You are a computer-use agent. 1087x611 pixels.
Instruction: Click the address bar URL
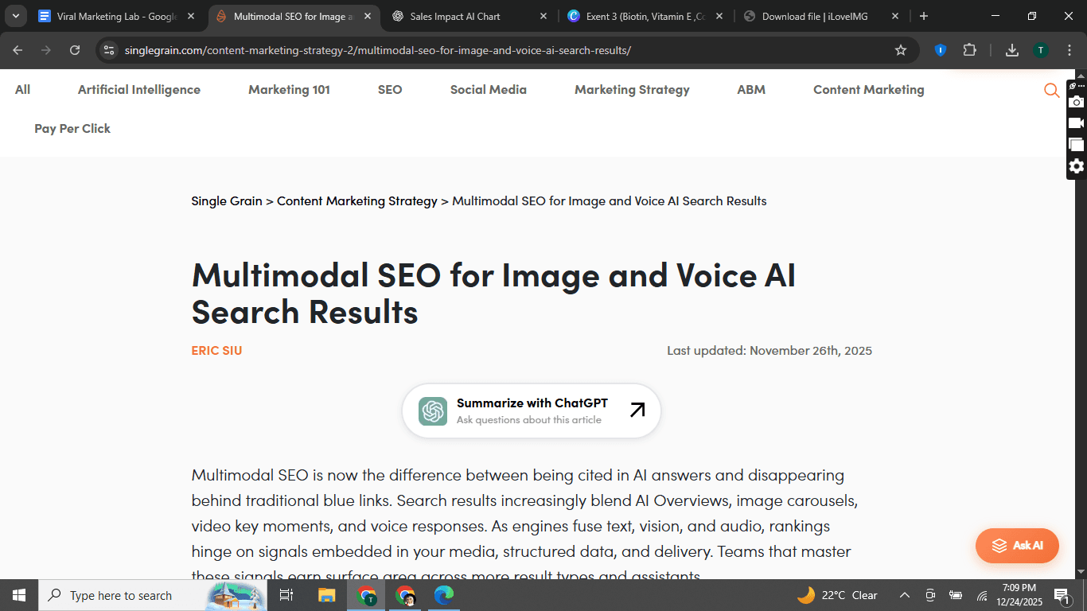378,50
